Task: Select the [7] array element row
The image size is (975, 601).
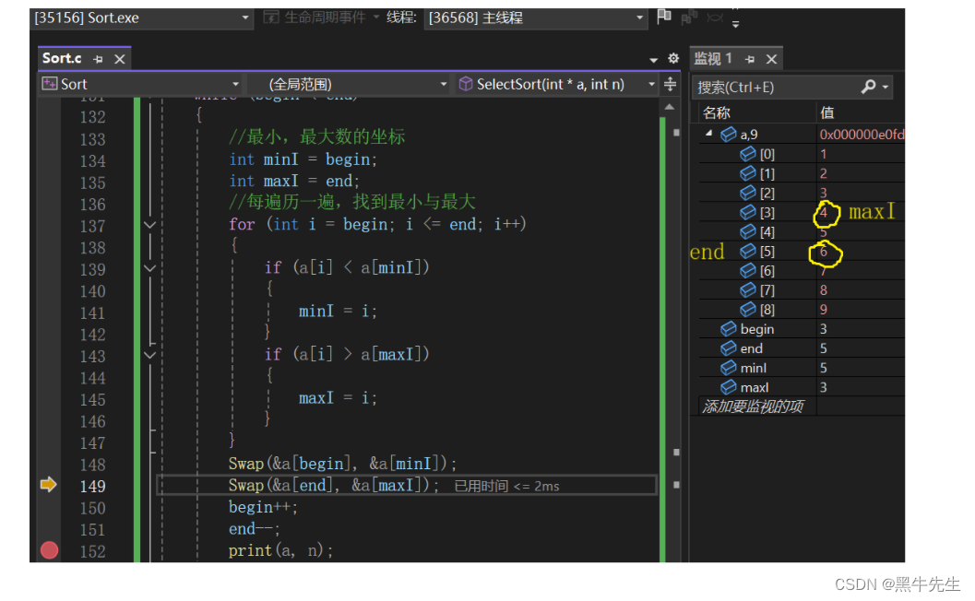Action: click(802, 290)
